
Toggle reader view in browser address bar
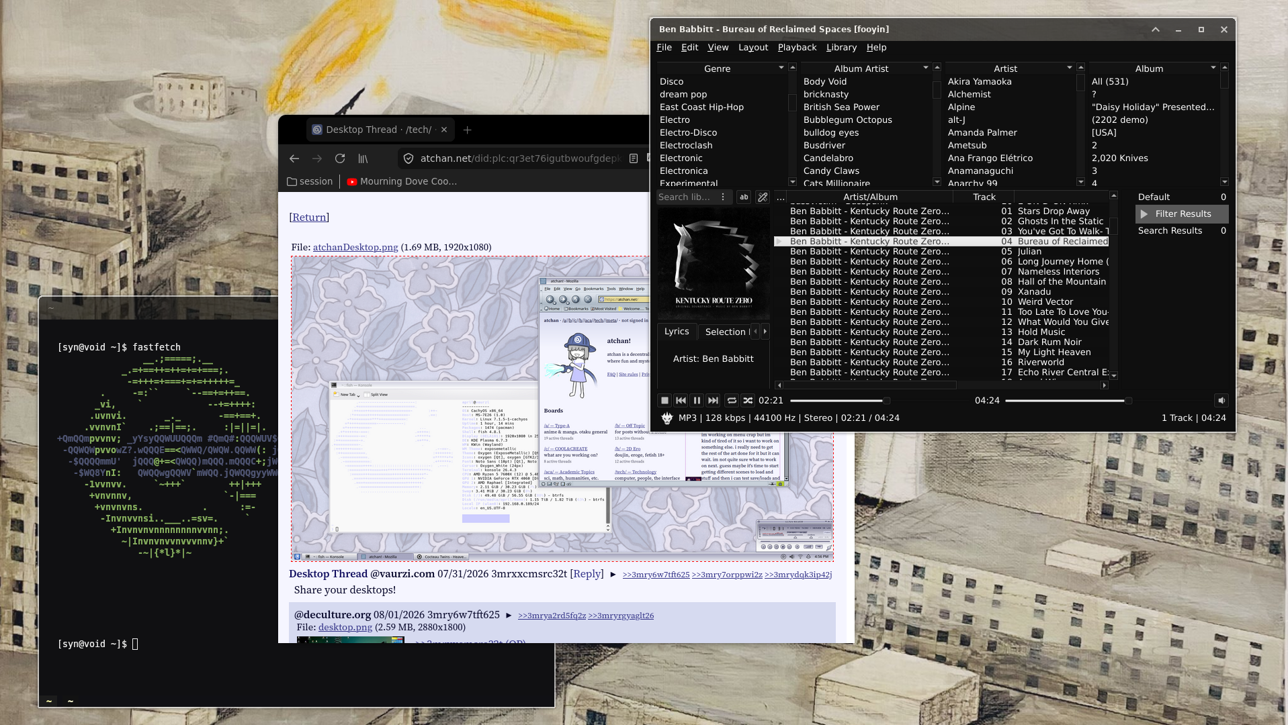click(x=634, y=159)
